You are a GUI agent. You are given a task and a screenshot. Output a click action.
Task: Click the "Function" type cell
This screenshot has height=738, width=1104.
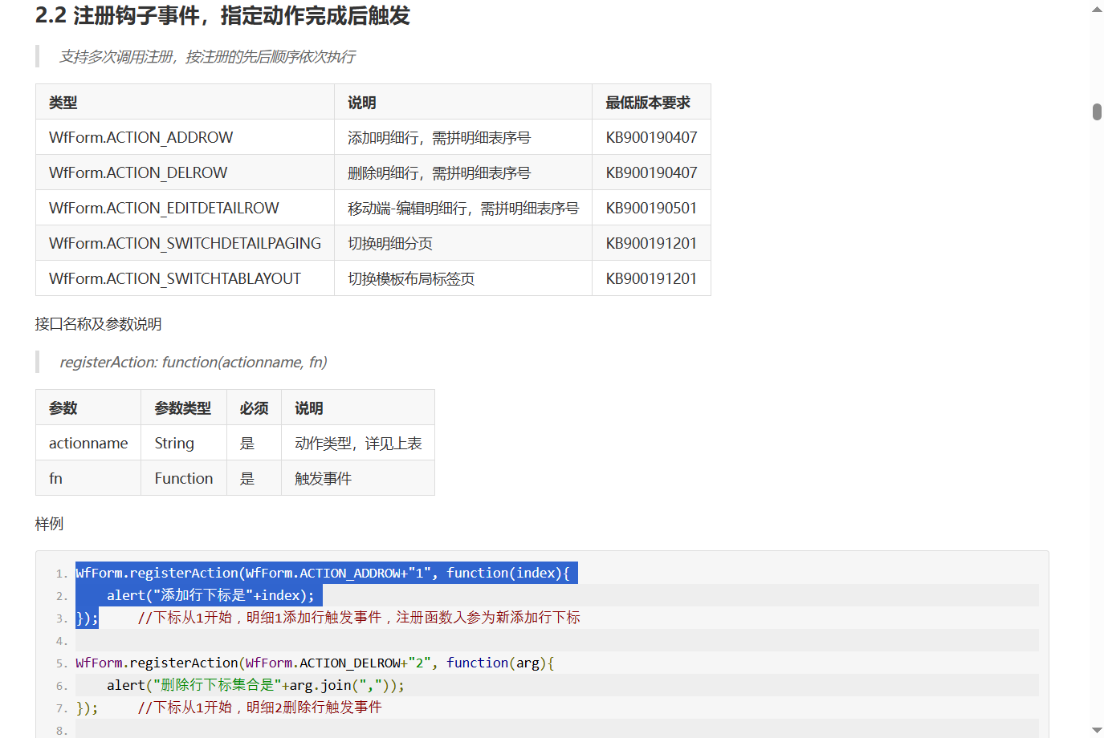[x=183, y=477]
